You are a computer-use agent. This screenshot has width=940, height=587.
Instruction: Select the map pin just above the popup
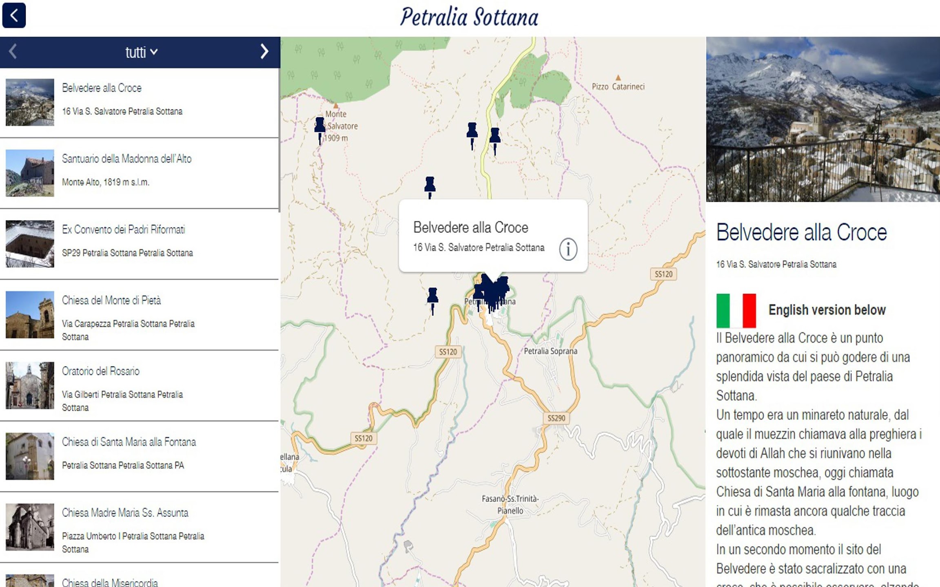pyautogui.click(x=430, y=187)
